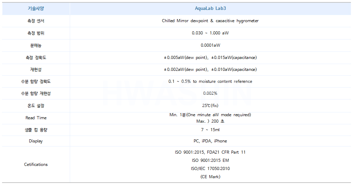The width and height of the screenshot is (354, 186).
Task: Click the 0.002% value cell
Action: 210,93
